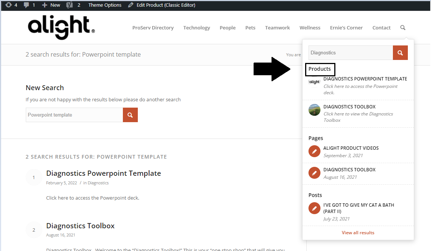Screen dimensions: 431x251
Task: Focus the Powerpoint template search field
Action: 74,115
